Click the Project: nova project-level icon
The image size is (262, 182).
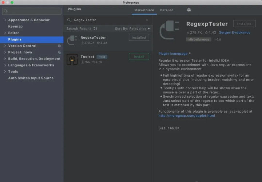[x=59, y=52]
